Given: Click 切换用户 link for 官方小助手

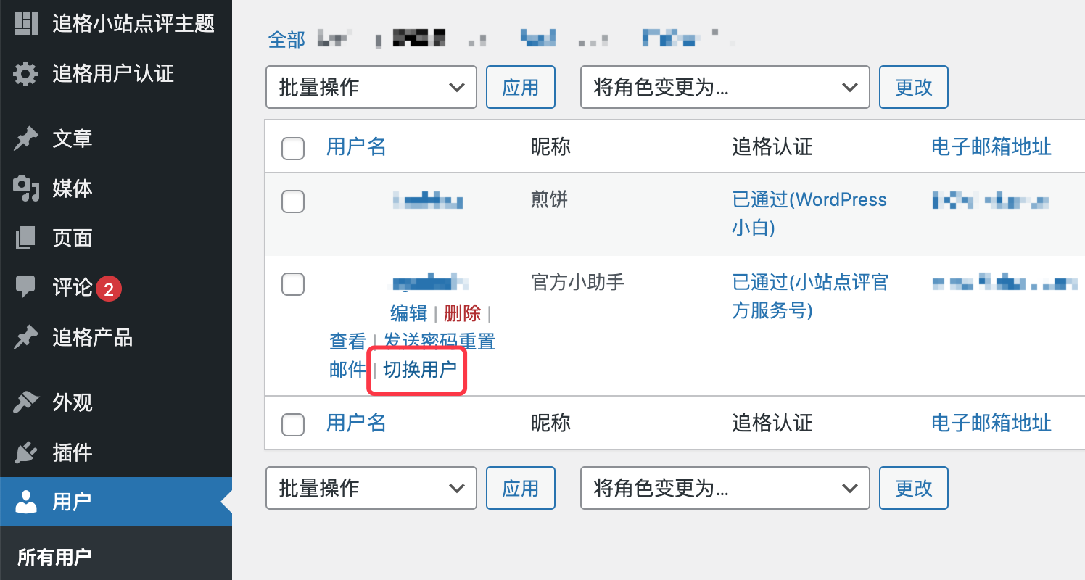Looking at the screenshot, I should click(420, 369).
